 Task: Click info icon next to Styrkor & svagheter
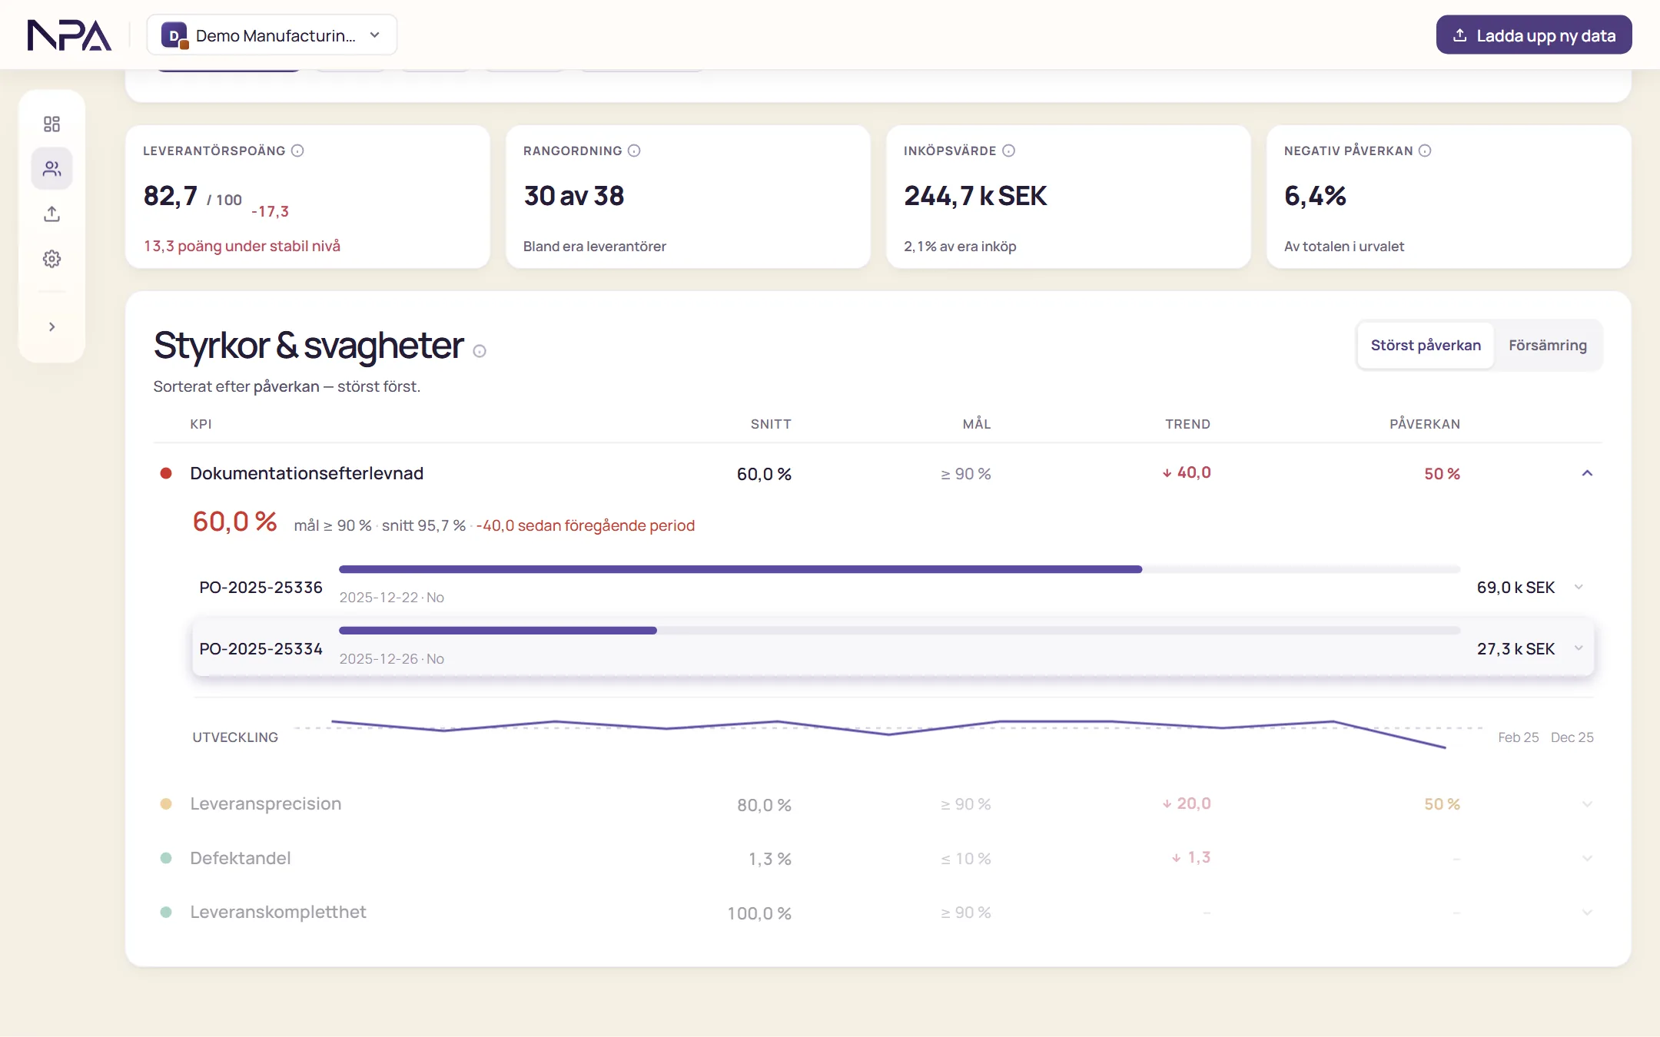pyautogui.click(x=480, y=351)
